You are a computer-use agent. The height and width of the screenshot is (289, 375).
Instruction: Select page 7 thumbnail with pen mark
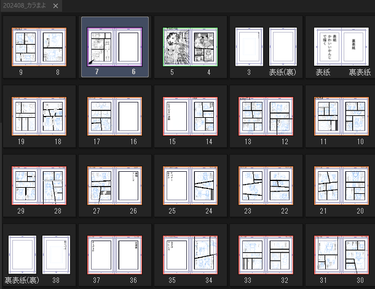point(101,47)
